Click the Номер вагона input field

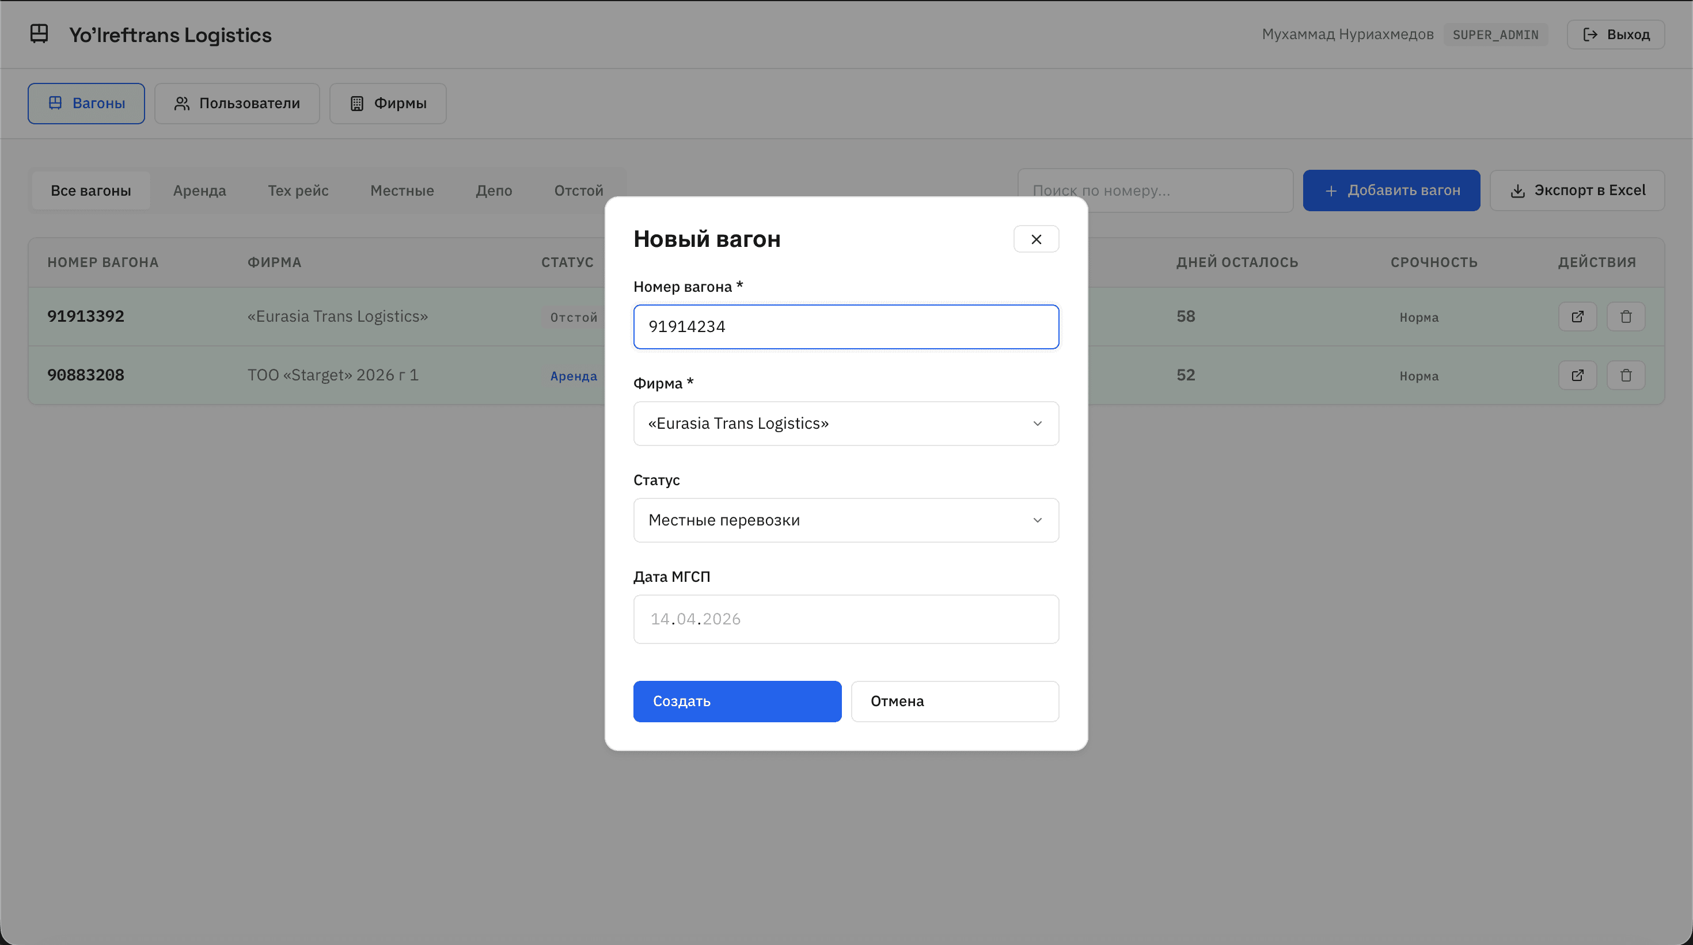tap(845, 326)
